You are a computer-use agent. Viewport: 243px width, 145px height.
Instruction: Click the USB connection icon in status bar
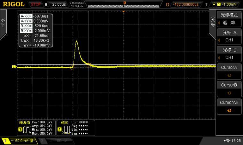pyautogui.click(x=227, y=141)
